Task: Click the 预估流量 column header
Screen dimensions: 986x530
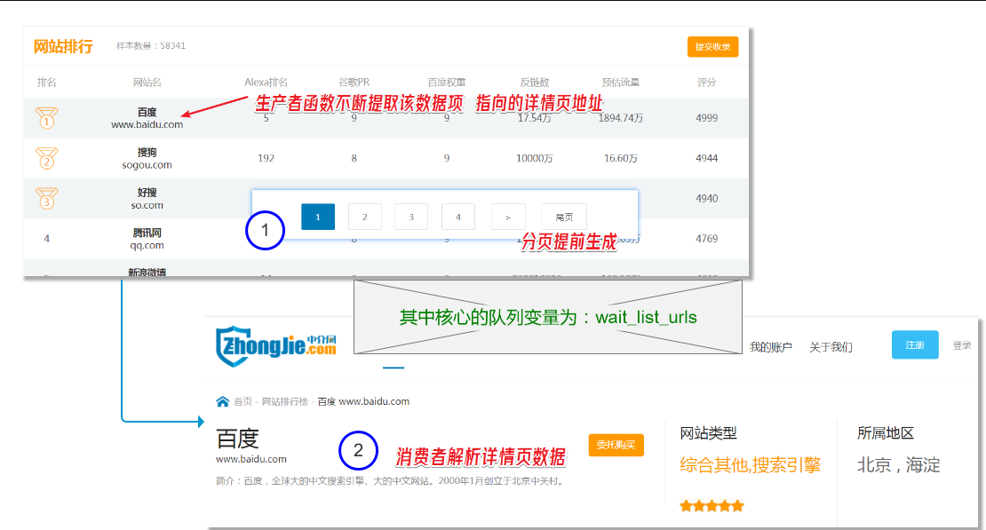Action: pyautogui.click(x=621, y=83)
